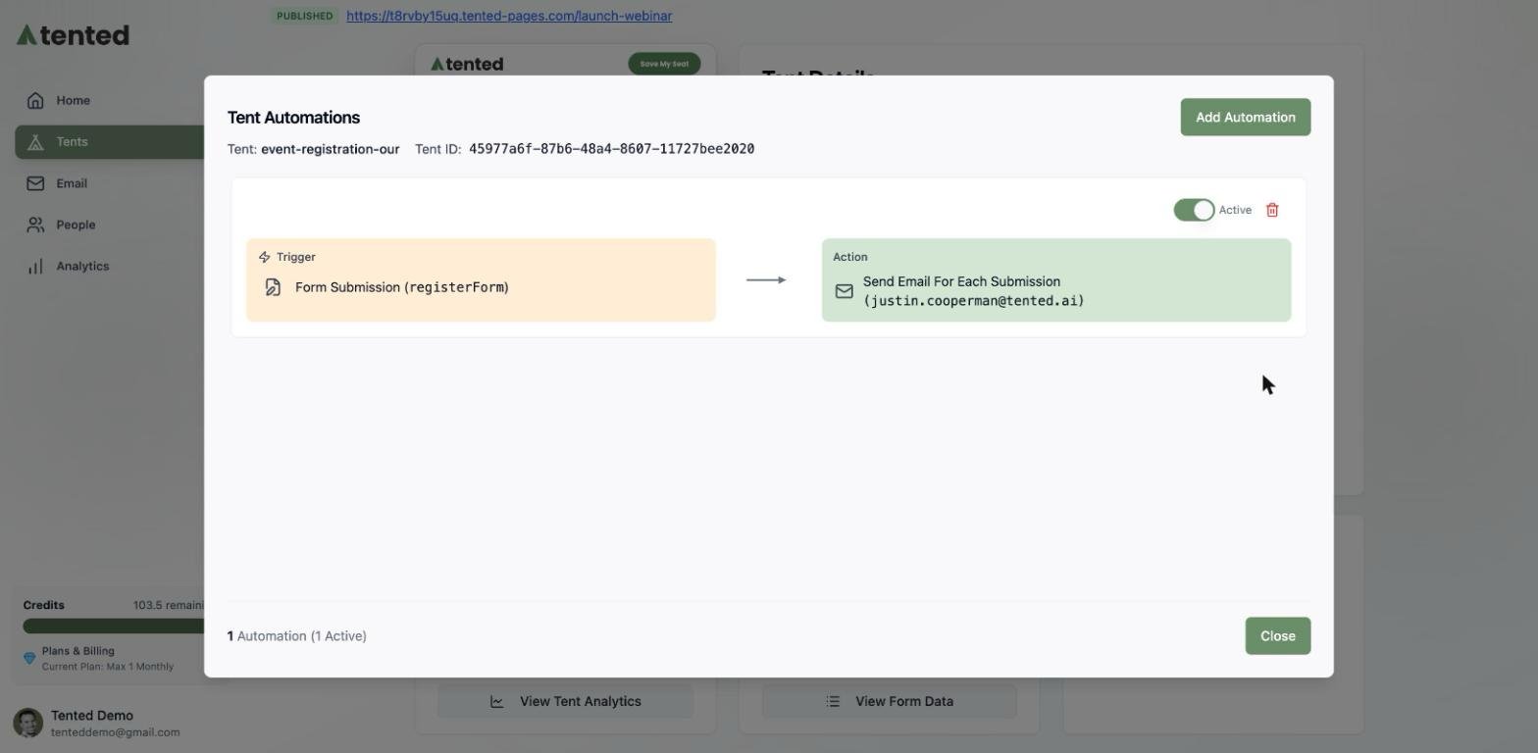Disable the Active automation toggle
The height and width of the screenshot is (753, 1538).
[x=1194, y=210]
